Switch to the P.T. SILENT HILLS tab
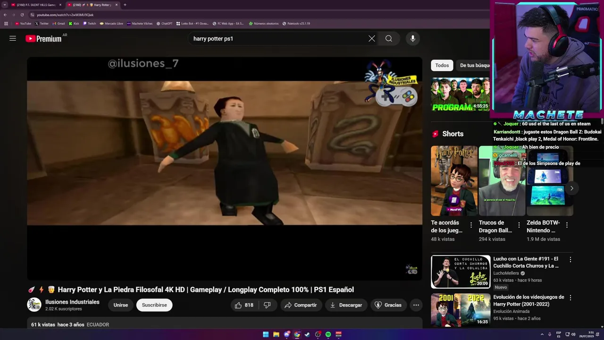Image resolution: width=604 pixels, height=340 pixels. [x=36, y=5]
